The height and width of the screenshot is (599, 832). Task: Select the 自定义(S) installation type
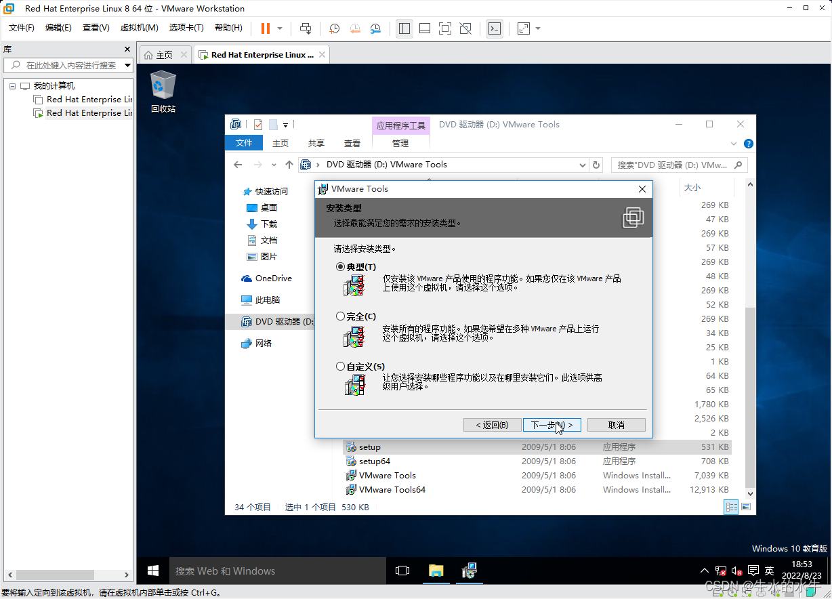point(341,367)
